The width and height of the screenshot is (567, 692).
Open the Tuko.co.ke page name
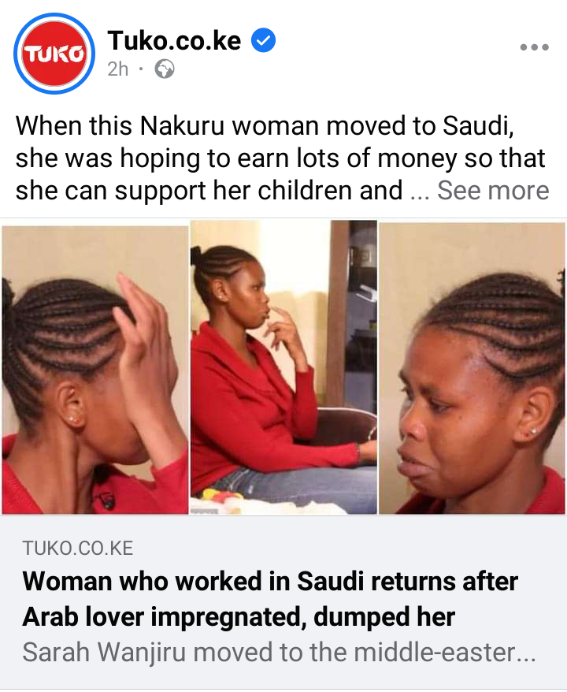(174, 40)
